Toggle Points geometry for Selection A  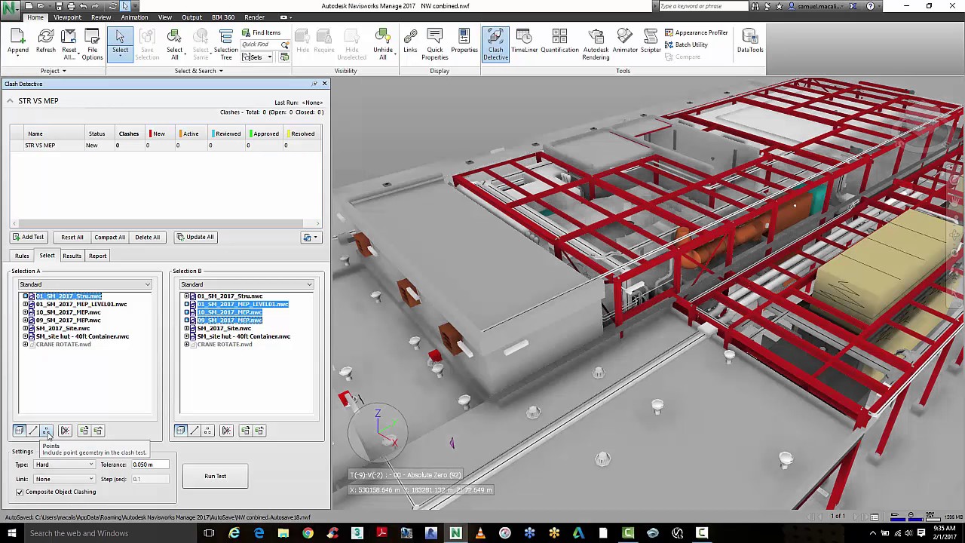point(47,431)
